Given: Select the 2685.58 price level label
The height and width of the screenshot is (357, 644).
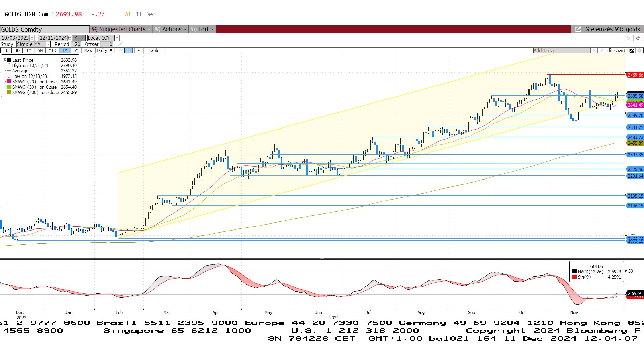Looking at the screenshot, I should pos(635,96).
